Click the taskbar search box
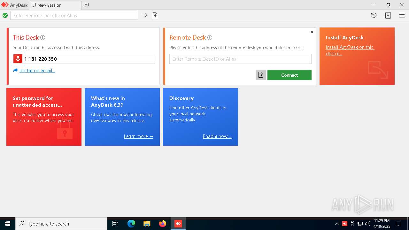The image size is (409, 230). (x=61, y=224)
